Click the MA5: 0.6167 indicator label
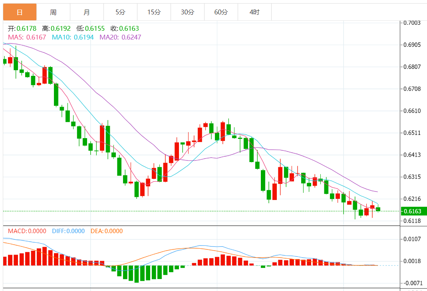Image resolution: width=427 pixels, height=291 pixels. tap(27, 37)
